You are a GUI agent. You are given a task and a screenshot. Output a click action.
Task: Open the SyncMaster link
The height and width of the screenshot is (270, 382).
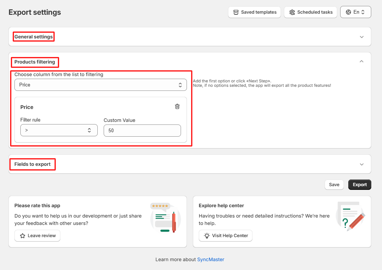[211, 260]
